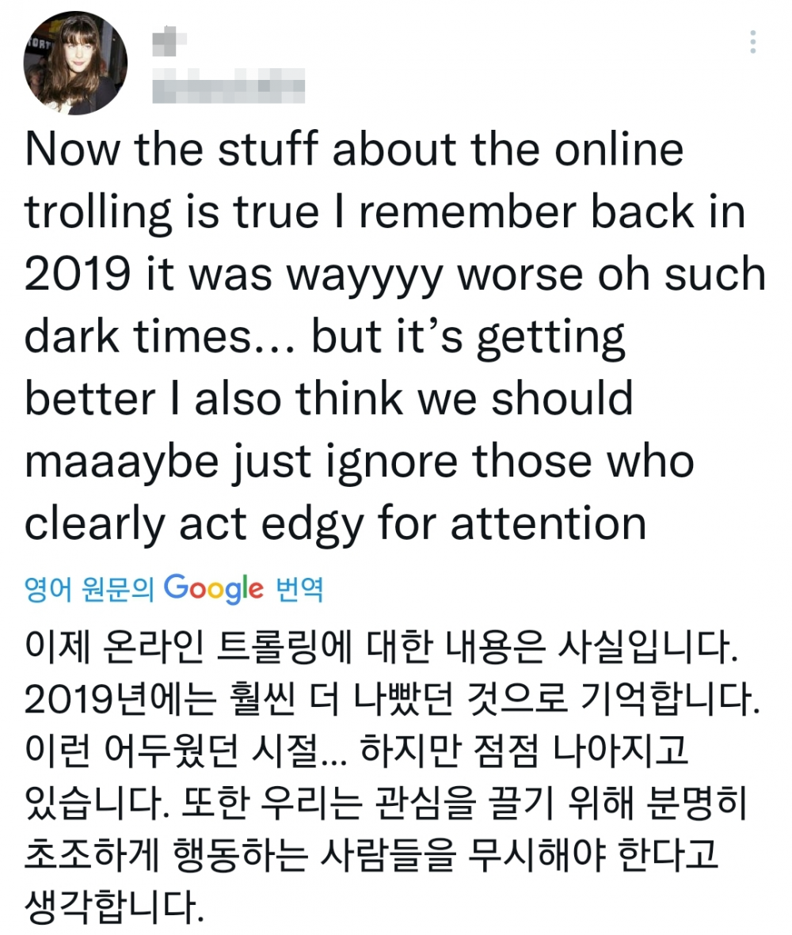Click the Korean line starting '있습니다. 또한 우리는'
The image size is (792, 935).
[x=386, y=803]
